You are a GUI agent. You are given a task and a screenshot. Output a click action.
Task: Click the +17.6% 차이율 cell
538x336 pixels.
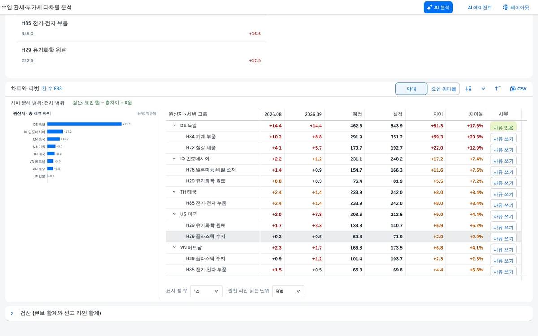click(475, 126)
